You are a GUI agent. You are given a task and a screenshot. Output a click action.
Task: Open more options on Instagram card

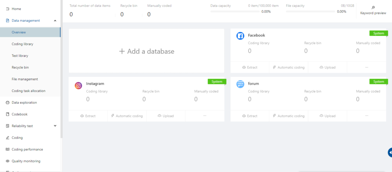coord(205,116)
